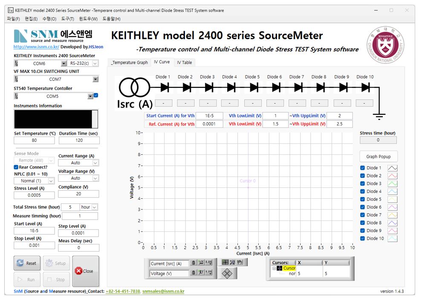Toggle the Voltage axis lock icon
Image resolution: width=422 pixels, height=299 pixels.
(193, 273)
